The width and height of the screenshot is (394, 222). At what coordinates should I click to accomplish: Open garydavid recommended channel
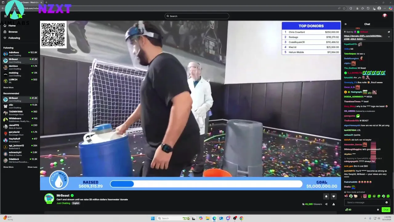(x=20, y=133)
